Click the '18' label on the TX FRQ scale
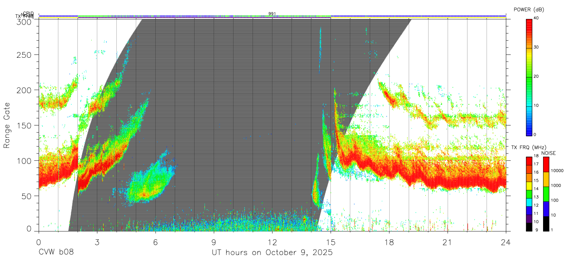This screenshot has height=262, width=569. tap(536, 156)
